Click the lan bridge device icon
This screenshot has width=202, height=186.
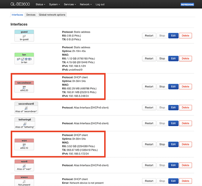tap(18, 59)
